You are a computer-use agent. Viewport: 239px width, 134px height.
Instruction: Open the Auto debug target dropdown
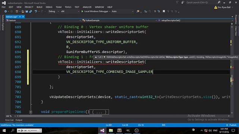click(x=122, y=12)
